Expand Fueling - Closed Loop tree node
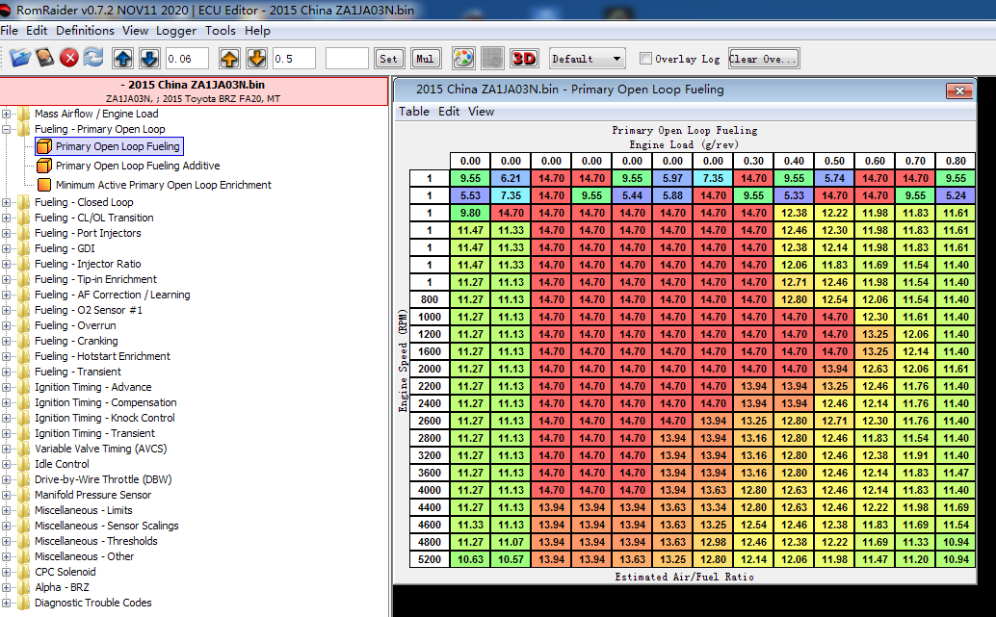Image resolution: width=996 pixels, height=617 pixels. [7, 202]
